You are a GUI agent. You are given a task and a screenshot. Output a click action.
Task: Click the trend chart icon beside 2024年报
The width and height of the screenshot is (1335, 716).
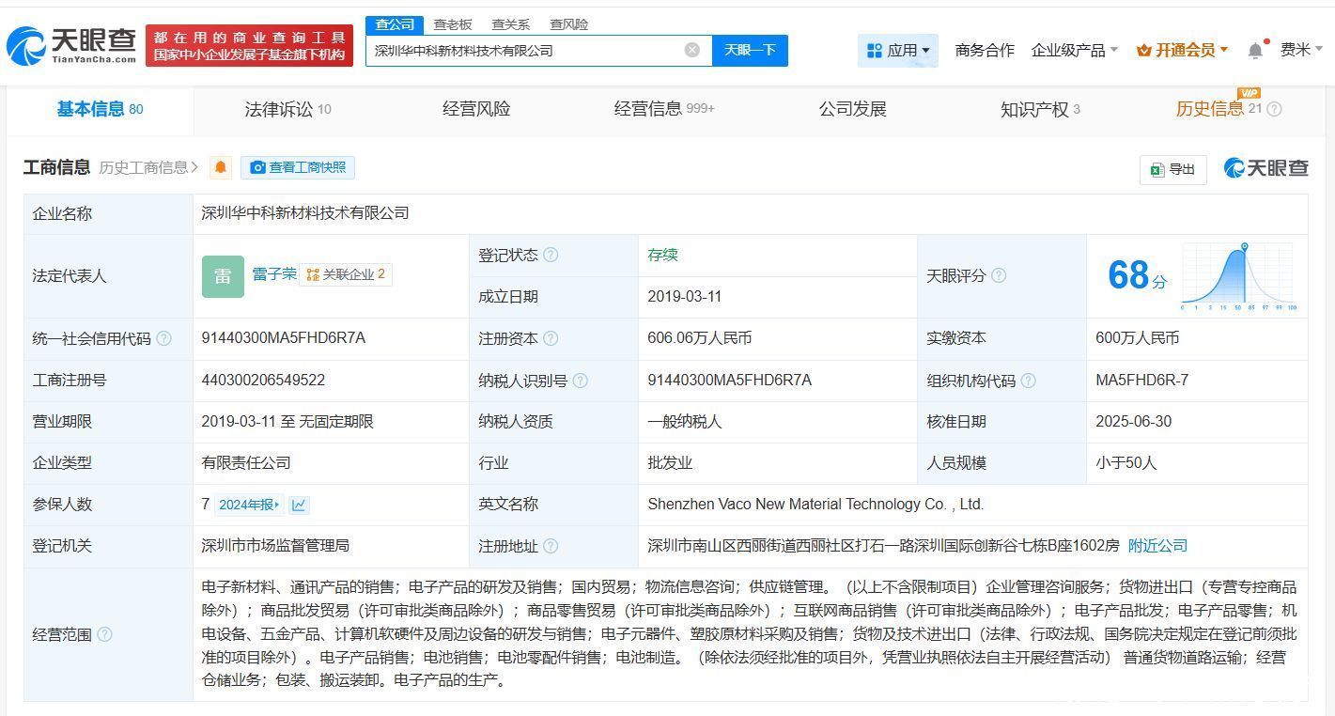[299, 505]
